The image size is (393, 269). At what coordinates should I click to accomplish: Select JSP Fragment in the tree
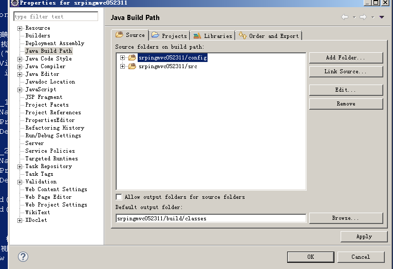(x=44, y=97)
